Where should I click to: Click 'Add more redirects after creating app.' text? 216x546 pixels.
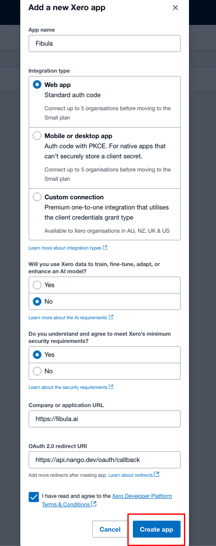[x=68, y=475]
